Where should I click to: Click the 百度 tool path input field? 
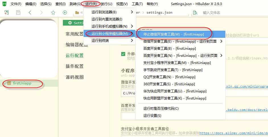click(194, 116)
